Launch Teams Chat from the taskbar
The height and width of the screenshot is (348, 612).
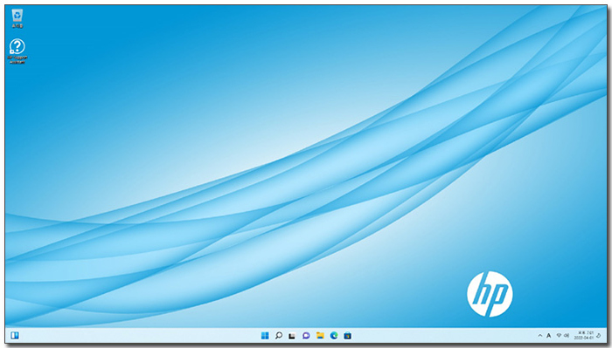point(306,336)
